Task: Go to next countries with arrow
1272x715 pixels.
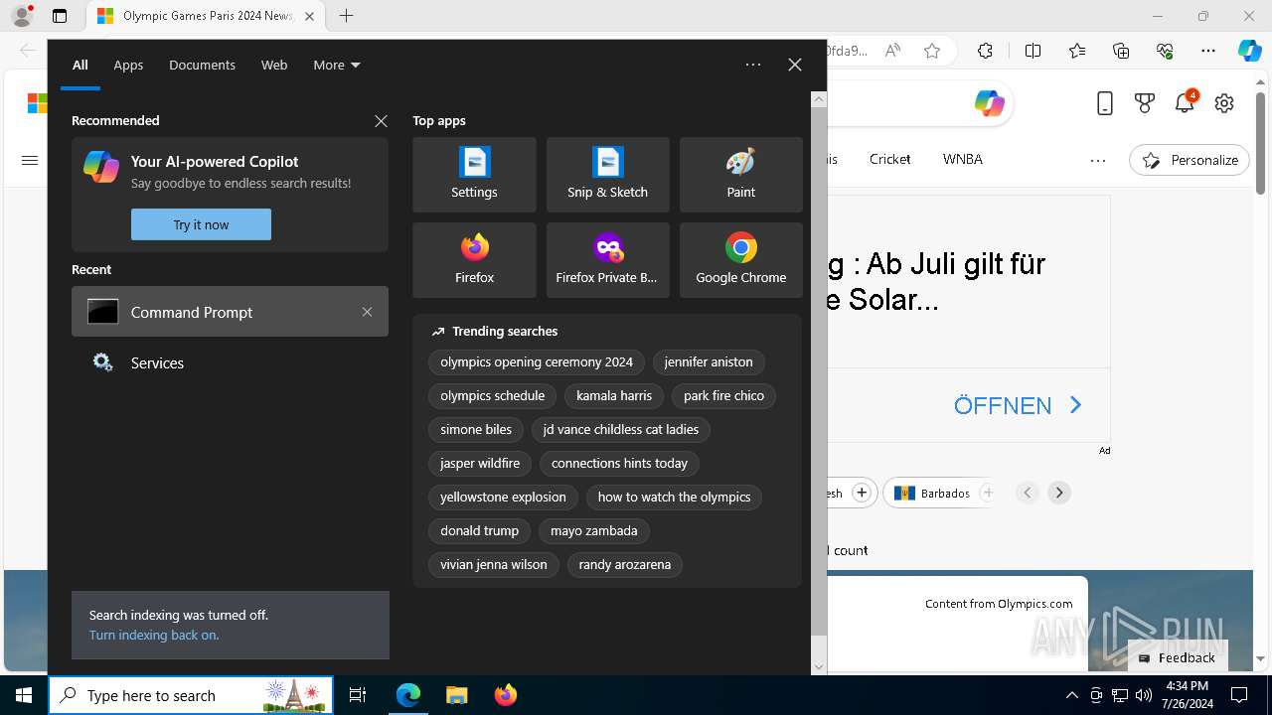Action: click(x=1059, y=493)
